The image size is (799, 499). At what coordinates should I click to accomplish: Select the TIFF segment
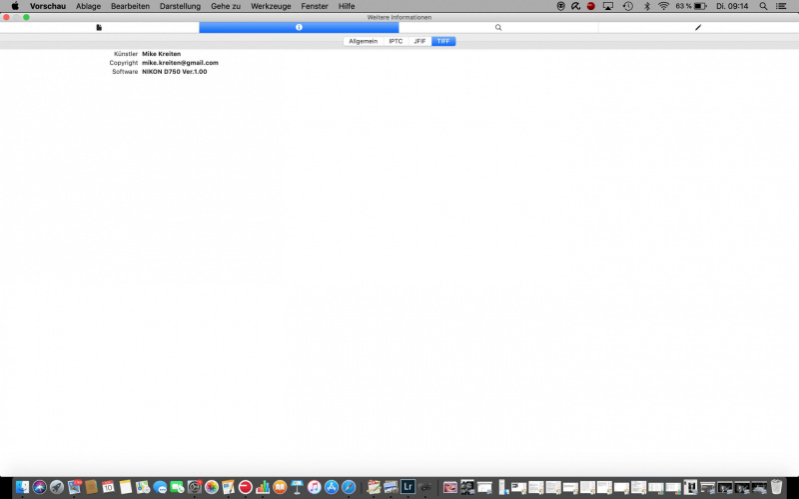pos(443,41)
